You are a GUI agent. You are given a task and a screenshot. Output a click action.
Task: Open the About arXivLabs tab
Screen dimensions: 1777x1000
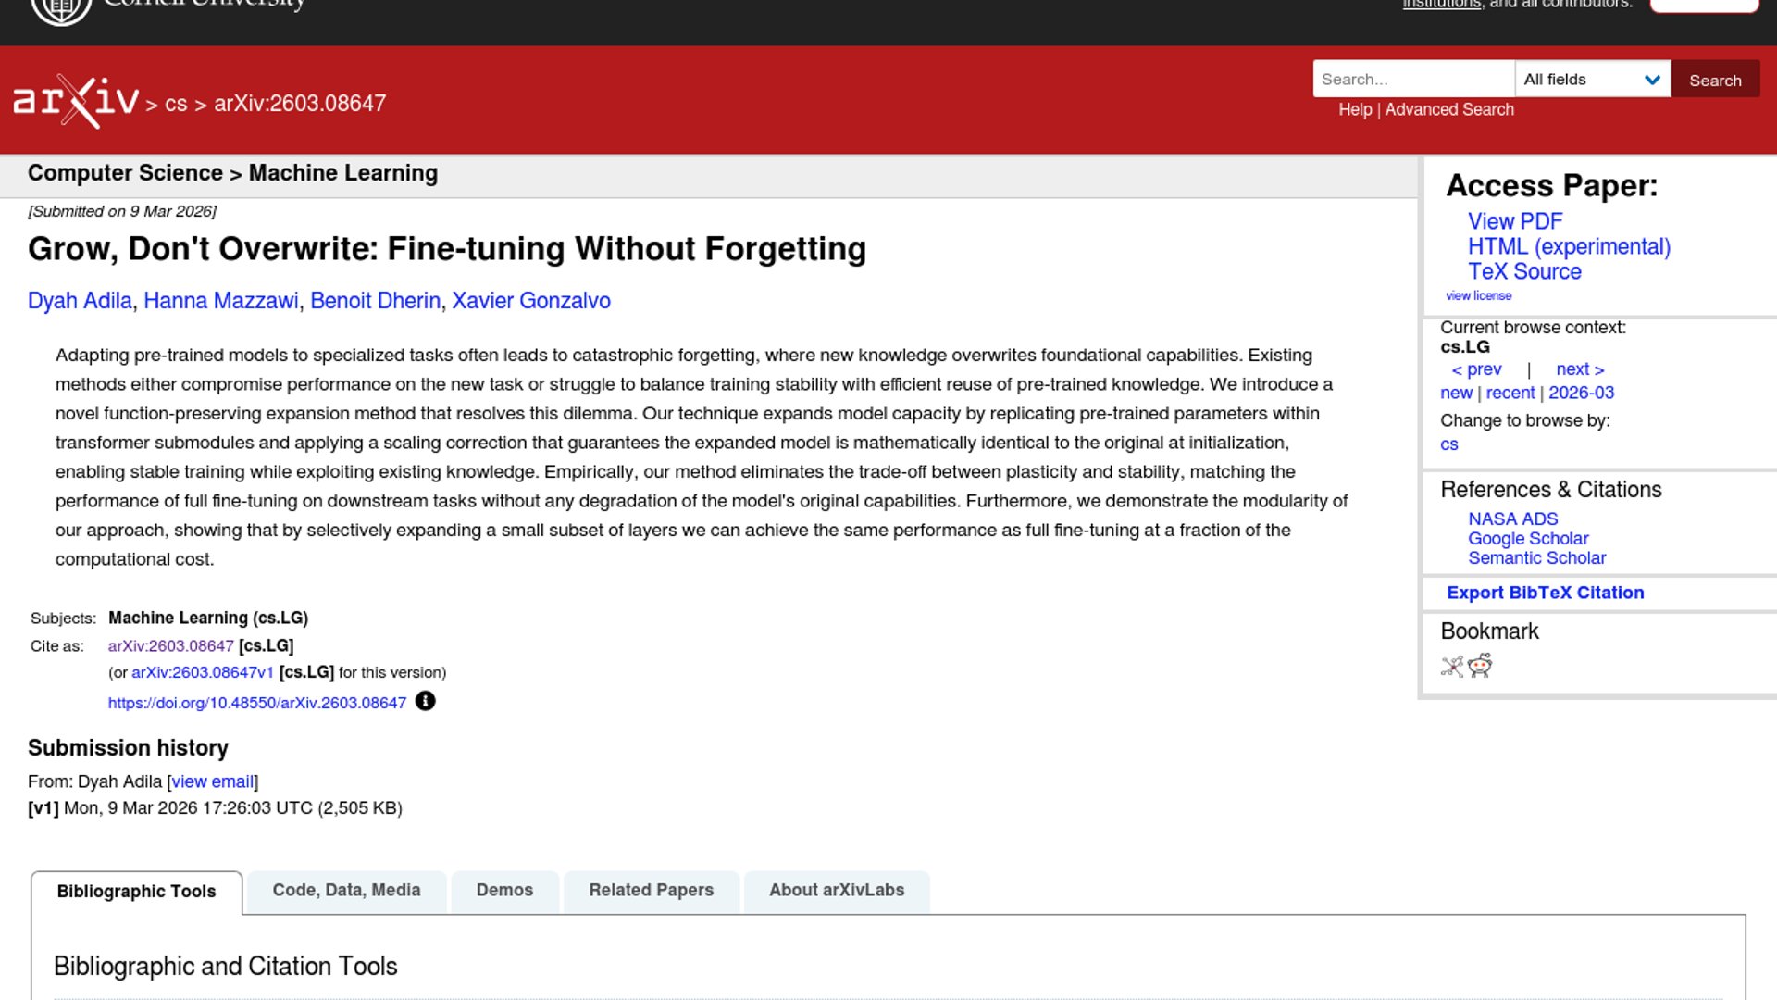(x=836, y=890)
